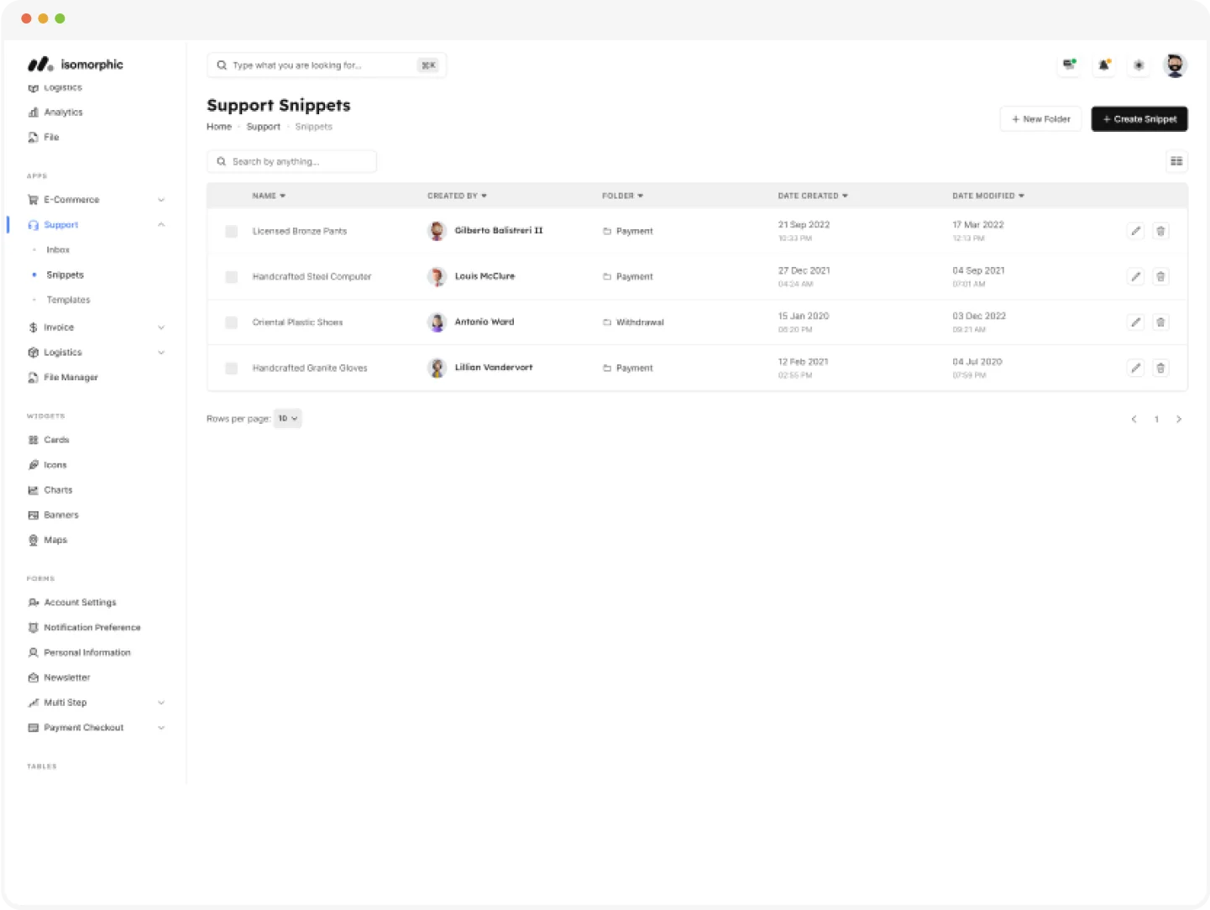Sort by the Name column header
This screenshot has height=910, width=1210.
269,196
